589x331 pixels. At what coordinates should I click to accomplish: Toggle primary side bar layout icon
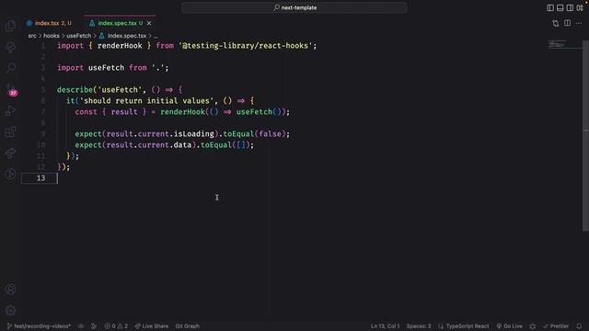click(x=550, y=7)
